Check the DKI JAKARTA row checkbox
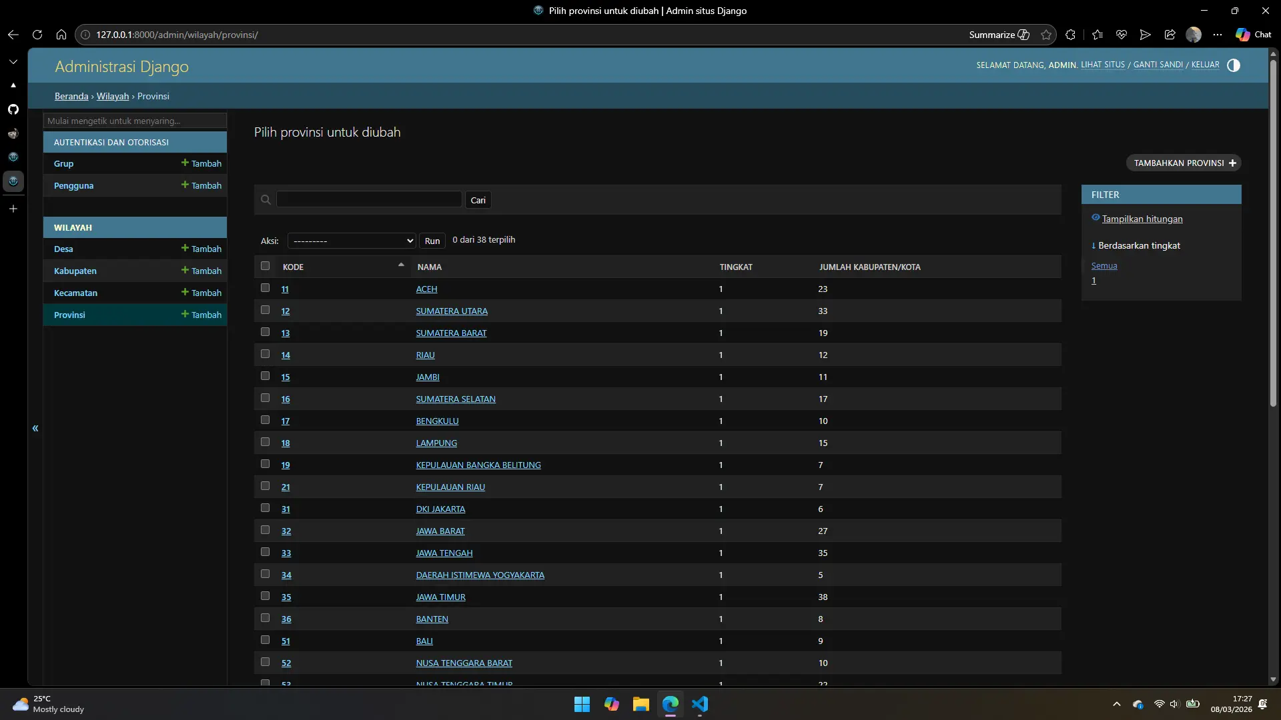 [265, 508]
